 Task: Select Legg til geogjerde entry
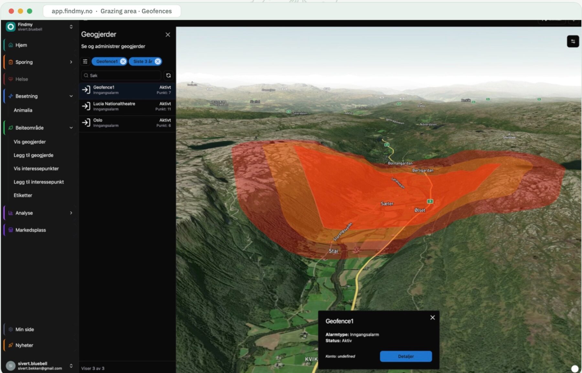pyautogui.click(x=34, y=155)
